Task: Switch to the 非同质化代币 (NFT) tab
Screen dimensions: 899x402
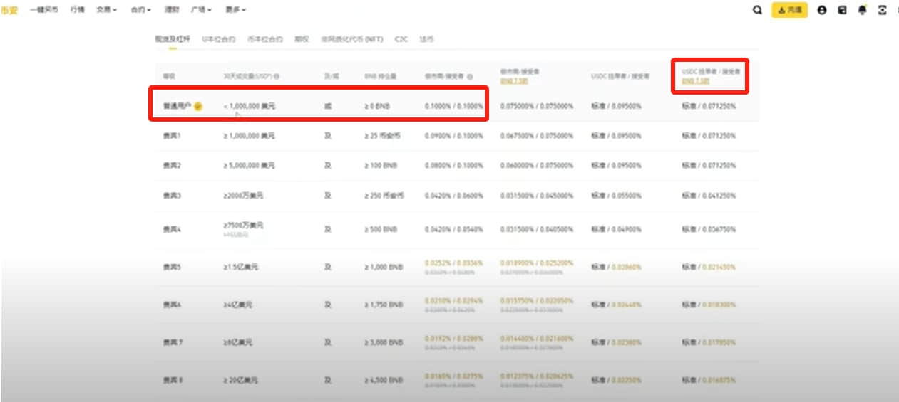Action: click(352, 39)
